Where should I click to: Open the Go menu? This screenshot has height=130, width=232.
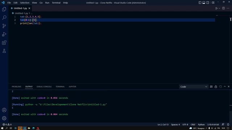click(41, 3)
